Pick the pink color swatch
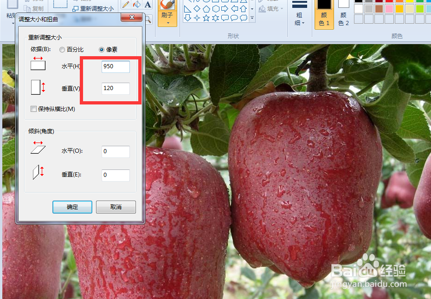 (389, 8)
